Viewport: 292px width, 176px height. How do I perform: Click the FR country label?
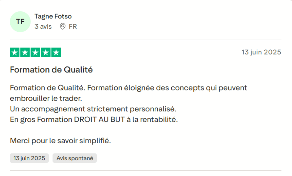tap(73, 27)
